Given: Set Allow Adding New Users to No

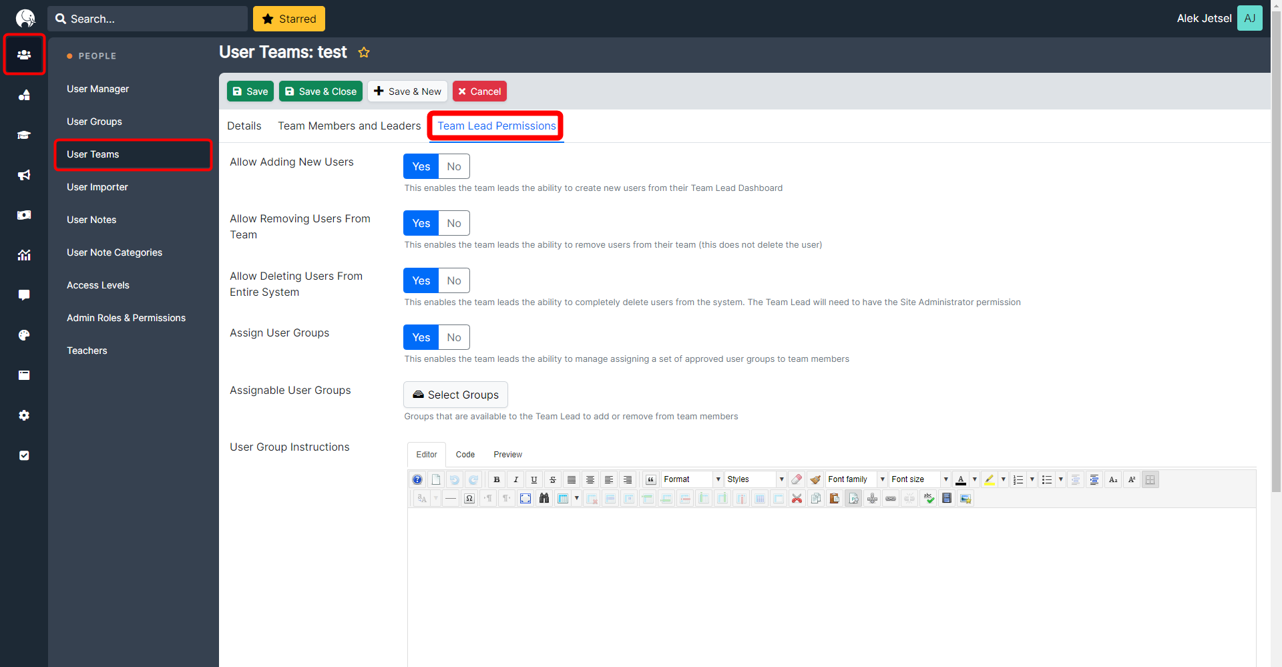Looking at the screenshot, I should (454, 166).
